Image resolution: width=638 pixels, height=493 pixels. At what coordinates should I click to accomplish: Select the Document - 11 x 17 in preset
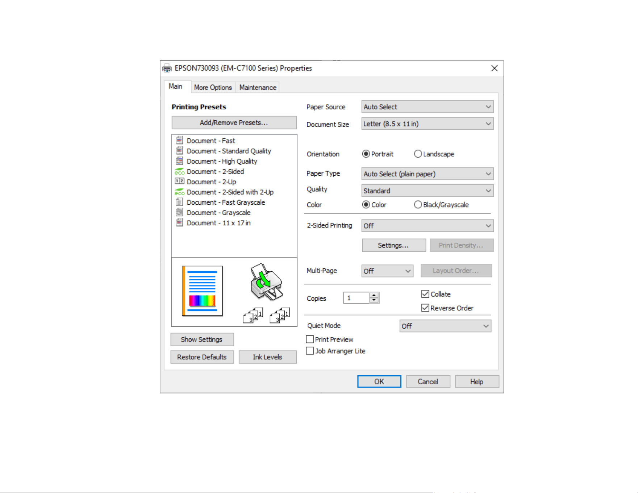pos(219,223)
